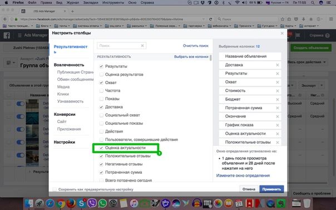The width and height of the screenshot is (336, 210).
Task: Open the партнерки bookmarks folder
Action: coord(194,26)
